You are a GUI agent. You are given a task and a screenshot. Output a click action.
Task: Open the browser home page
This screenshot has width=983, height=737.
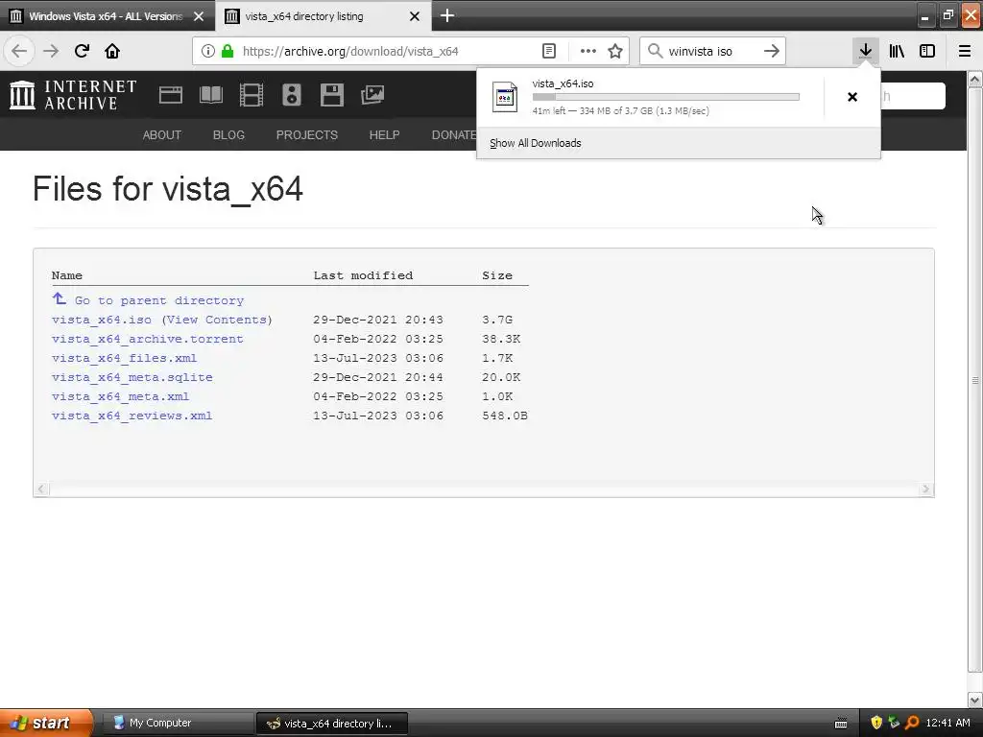(112, 51)
